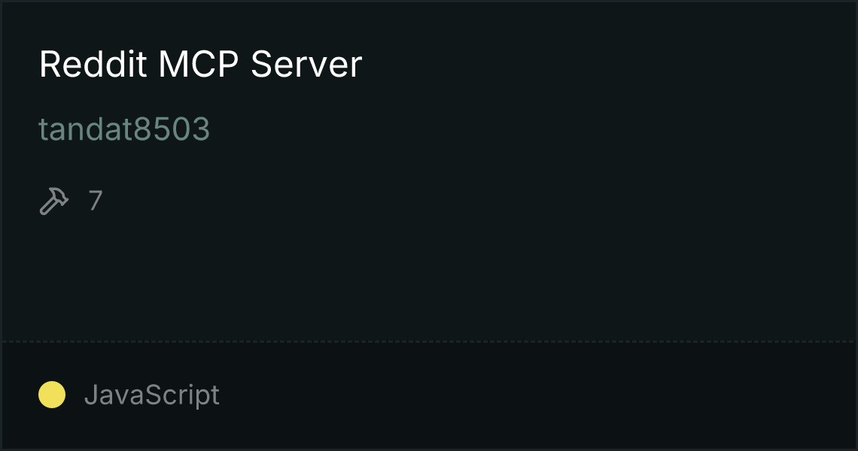Click the tool count number 7
The image size is (858, 451).
click(96, 201)
